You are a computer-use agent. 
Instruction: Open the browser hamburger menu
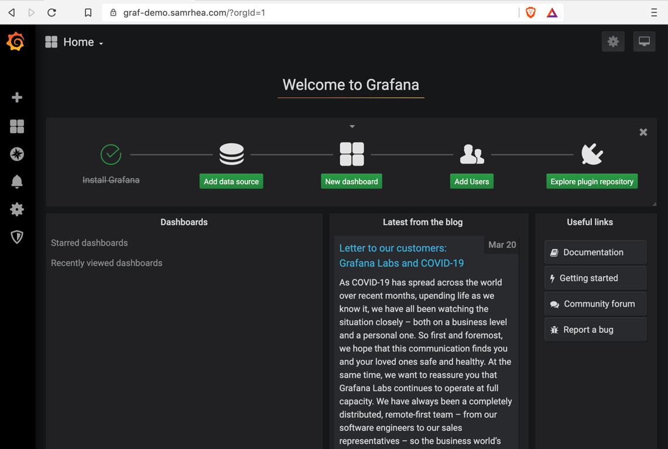coord(654,13)
